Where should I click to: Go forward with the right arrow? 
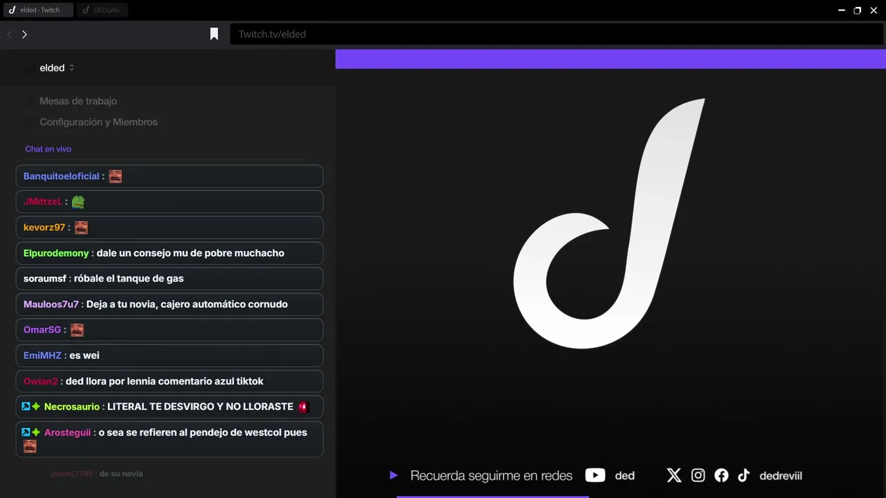click(24, 34)
